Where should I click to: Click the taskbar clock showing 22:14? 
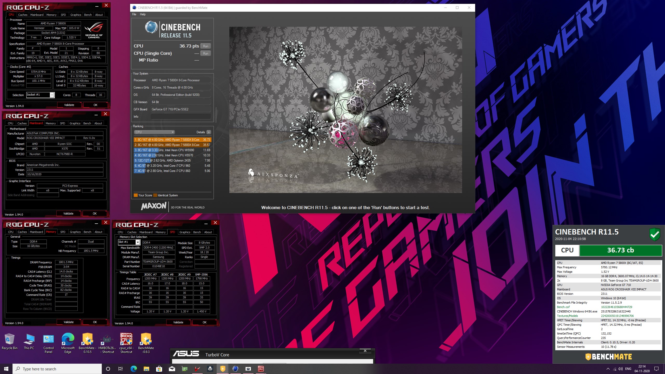coord(642,369)
